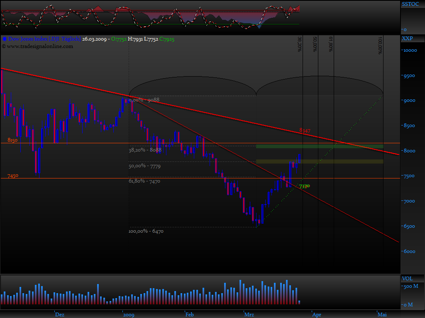The height and width of the screenshot is (318, 425).
Task: Select the XXP panel label
Action: tap(407, 39)
